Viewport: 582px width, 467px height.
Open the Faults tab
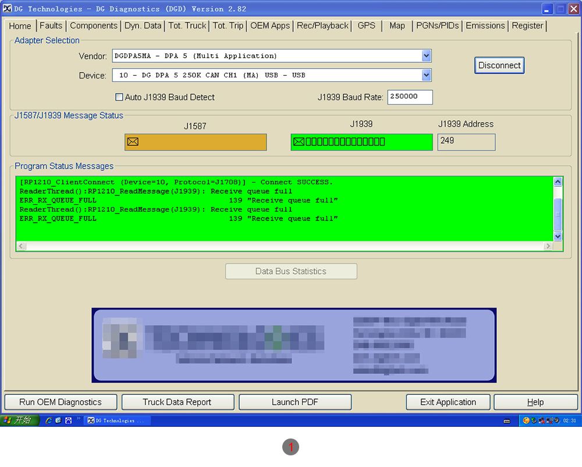tap(51, 26)
